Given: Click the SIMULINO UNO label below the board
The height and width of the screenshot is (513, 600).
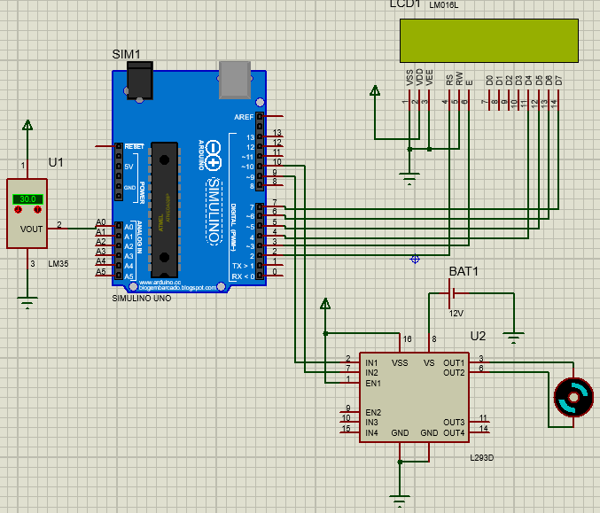Looking at the screenshot, I should [142, 298].
